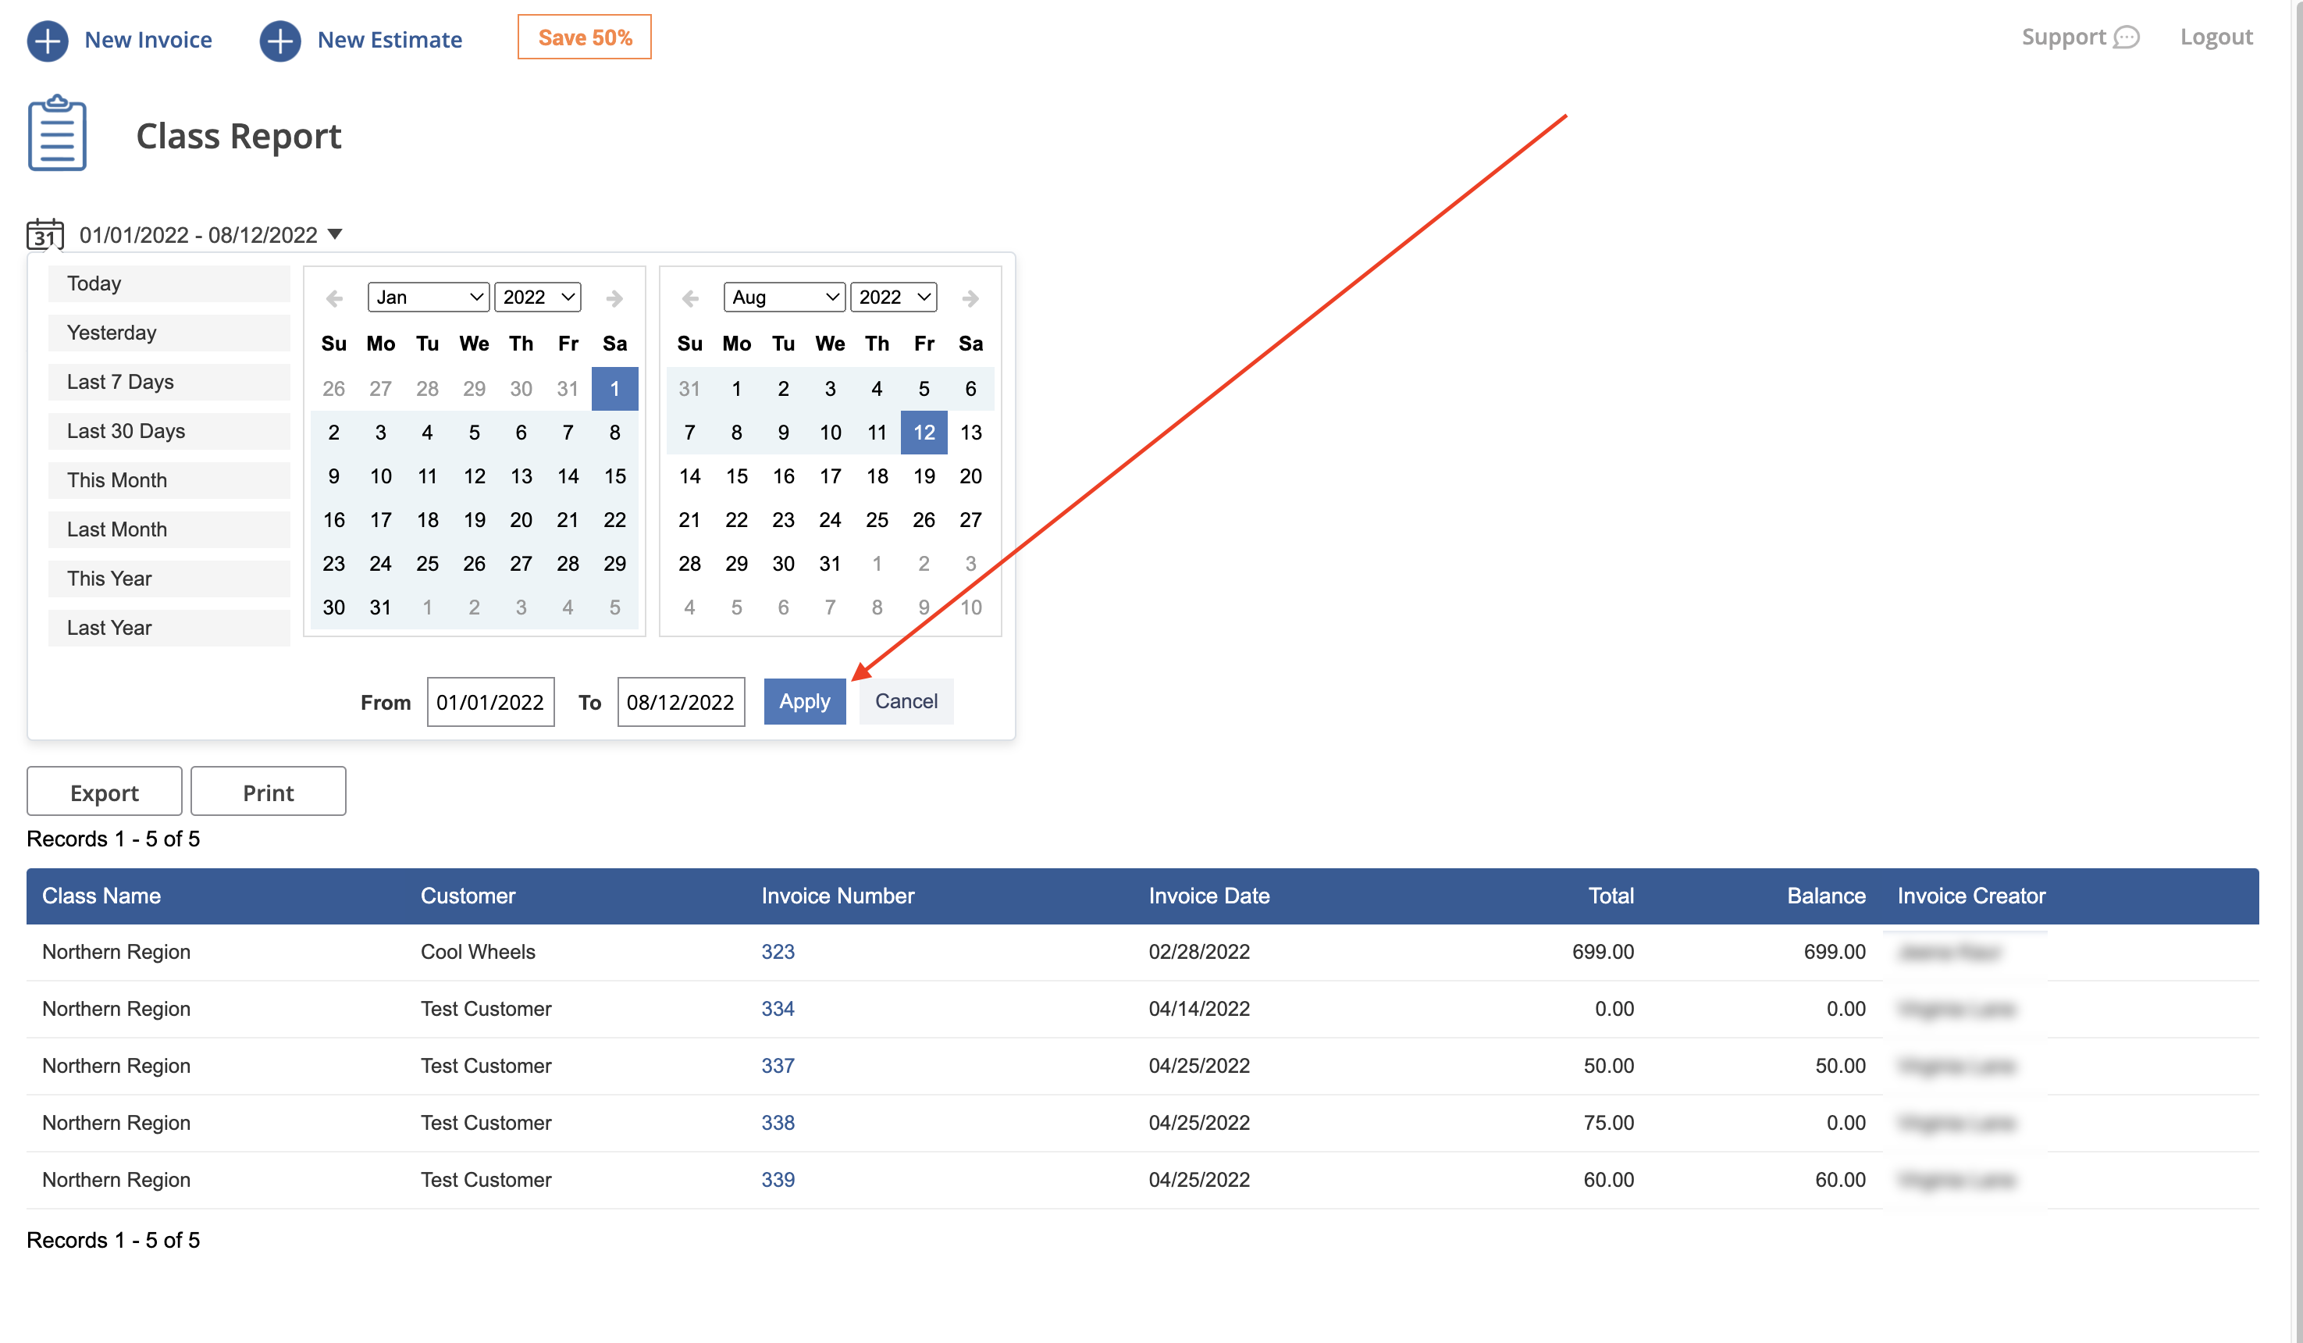Open the year dropdown next to Aug
Screen dimensions: 2303x1343
click(x=893, y=296)
